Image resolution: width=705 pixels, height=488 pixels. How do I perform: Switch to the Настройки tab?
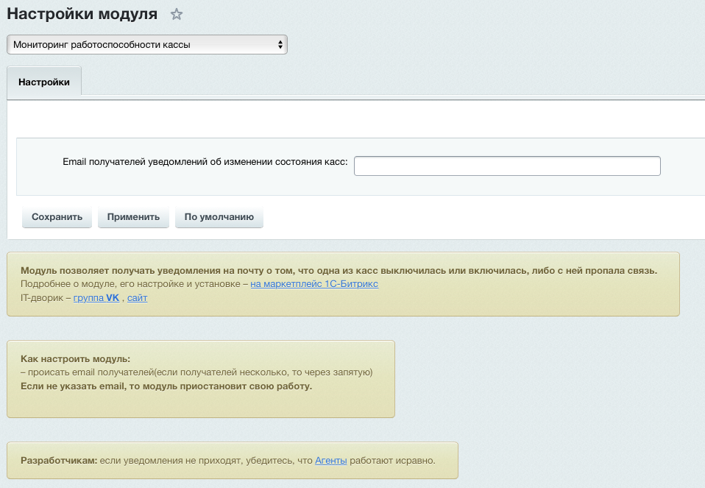click(44, 82)
